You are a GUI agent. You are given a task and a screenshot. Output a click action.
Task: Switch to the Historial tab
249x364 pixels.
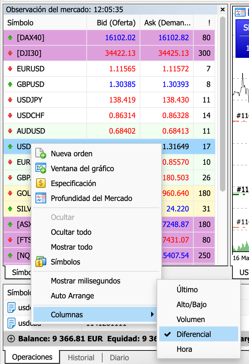click(81, 357)
